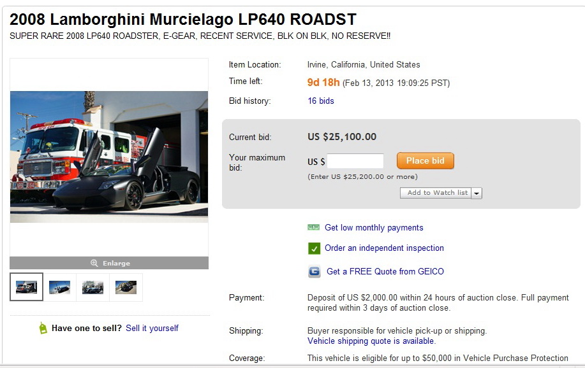The width and height of the screenshot is (585, 368).
Task: Click the green checkmark inspection icon
Action: coord(314,248)
